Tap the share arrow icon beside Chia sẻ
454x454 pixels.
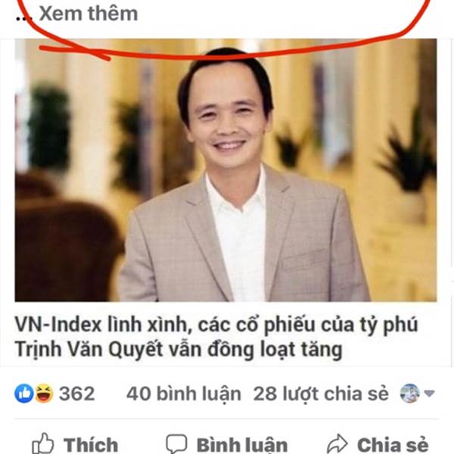[x=337, y=444]
